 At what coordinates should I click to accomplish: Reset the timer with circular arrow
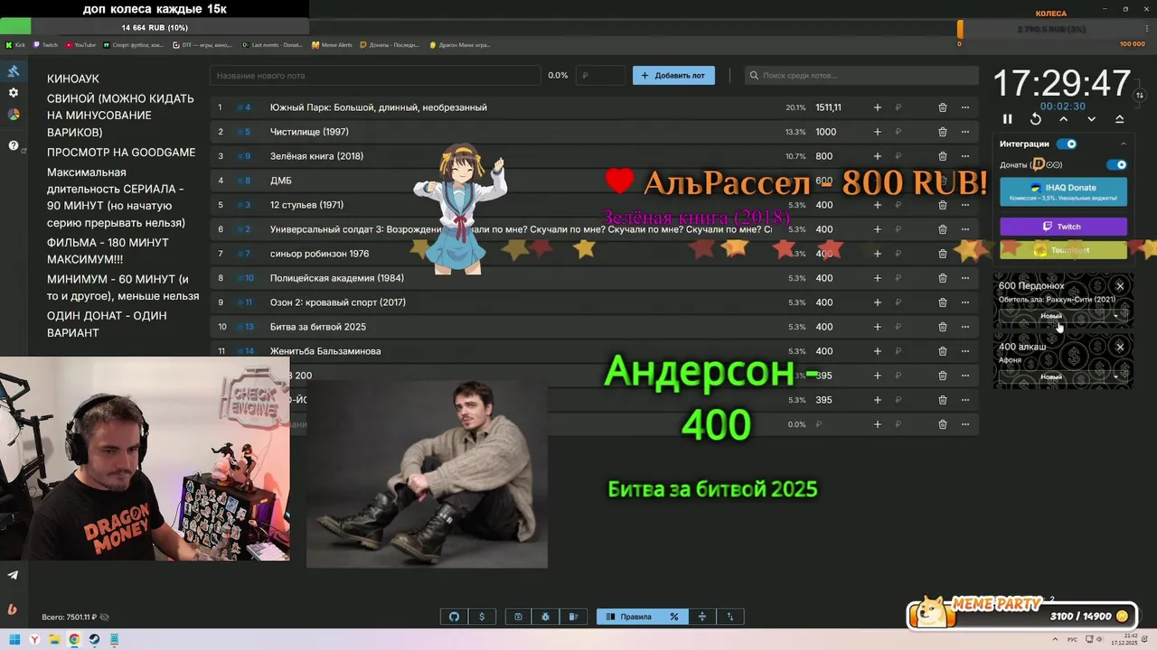[x=1036, y=119]
